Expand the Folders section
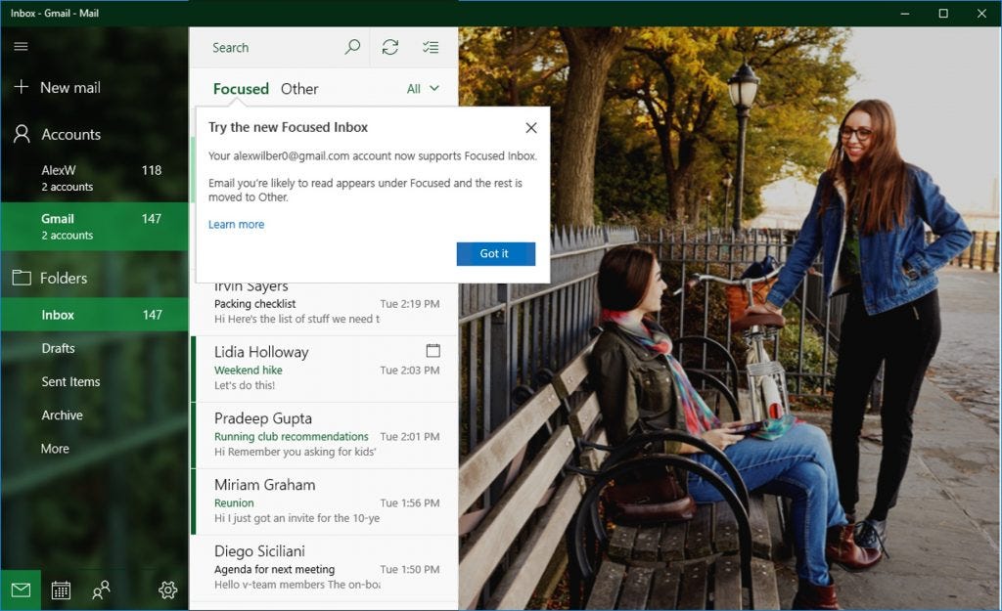 tap(62, 278)
